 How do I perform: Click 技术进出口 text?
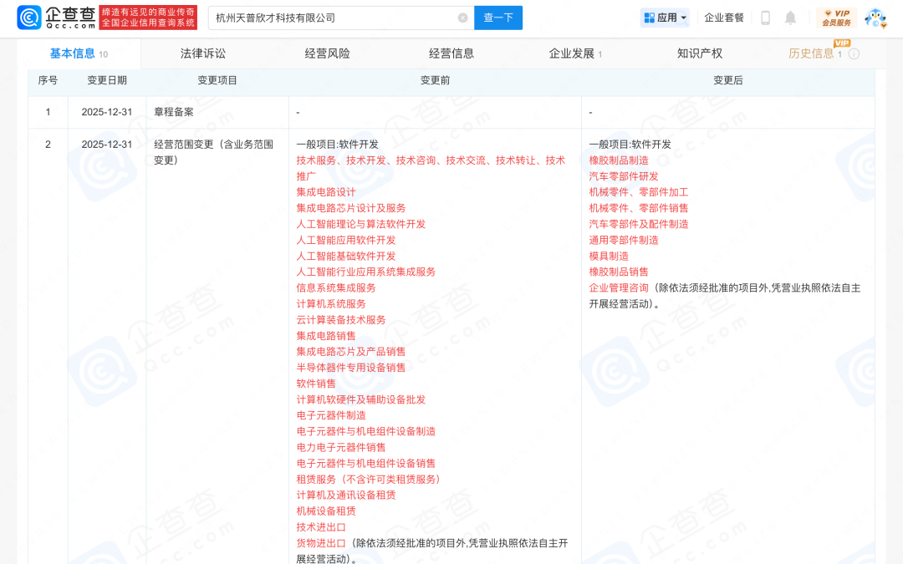(321, 527)
